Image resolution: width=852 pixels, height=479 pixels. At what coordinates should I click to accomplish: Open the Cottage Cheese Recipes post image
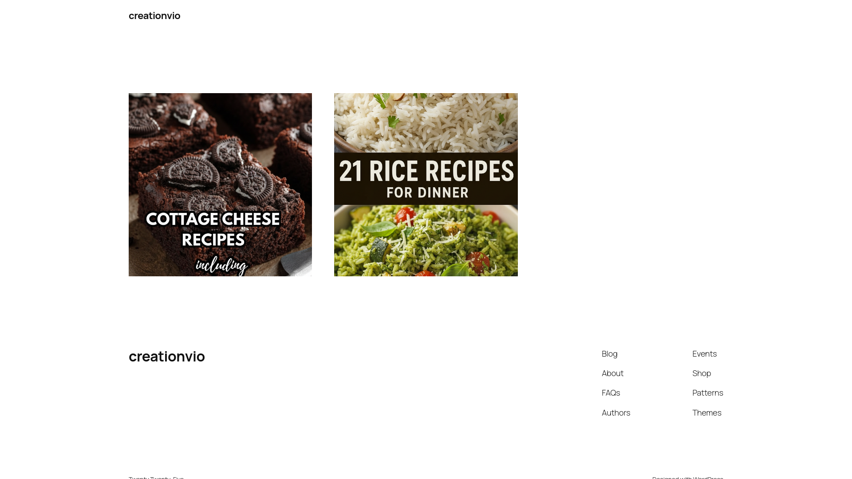coord(220,185)
